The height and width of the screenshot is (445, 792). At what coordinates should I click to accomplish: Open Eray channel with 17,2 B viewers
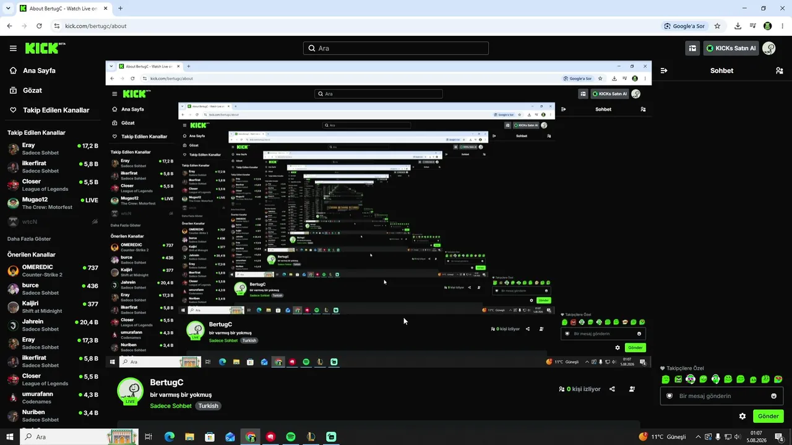[x=53, y=149]
